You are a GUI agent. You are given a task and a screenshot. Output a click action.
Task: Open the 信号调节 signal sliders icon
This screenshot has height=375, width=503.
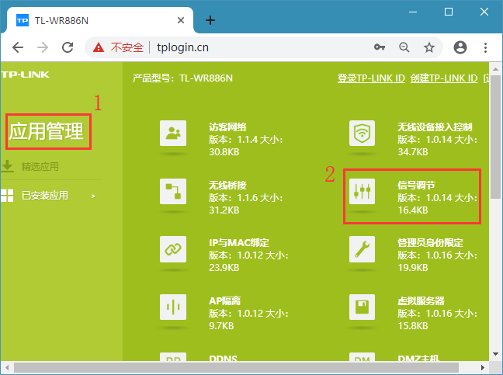[x=362, y=191]
